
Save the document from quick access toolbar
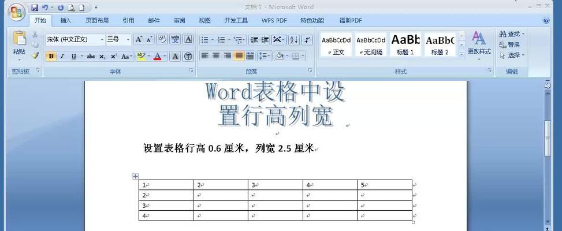click(35, 7)
